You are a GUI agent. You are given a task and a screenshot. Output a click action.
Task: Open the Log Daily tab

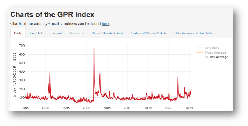[37, 33]
